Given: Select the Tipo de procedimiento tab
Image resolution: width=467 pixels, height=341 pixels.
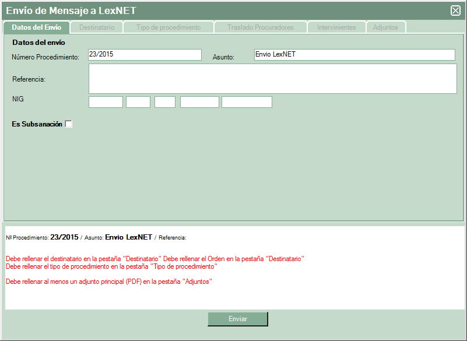Looking at the screenshot, I should click(168, 27).
